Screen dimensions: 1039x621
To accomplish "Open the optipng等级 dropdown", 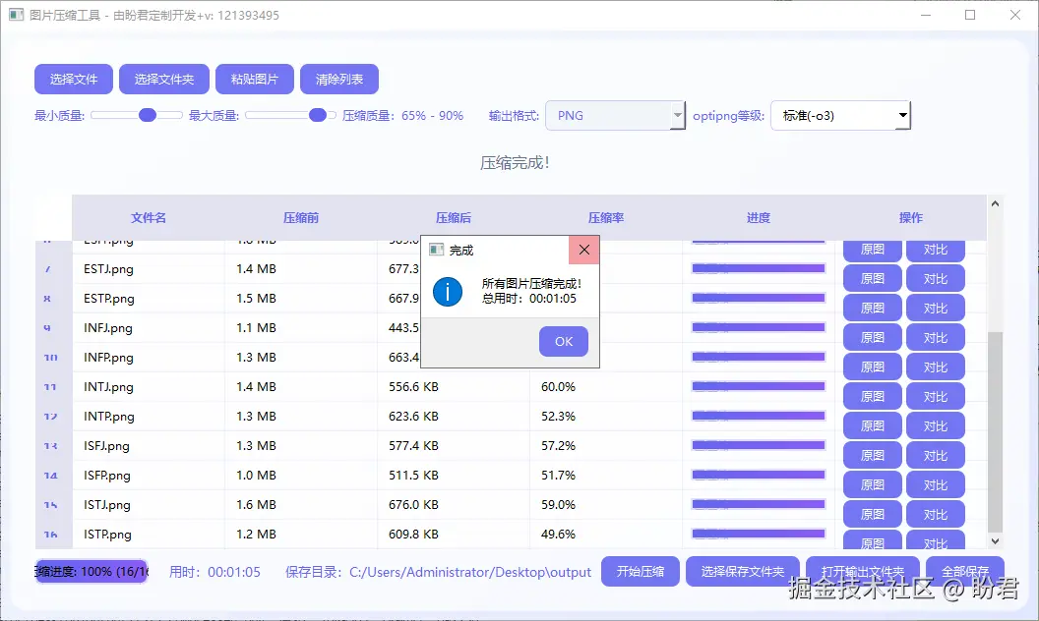I will (841, 116).
